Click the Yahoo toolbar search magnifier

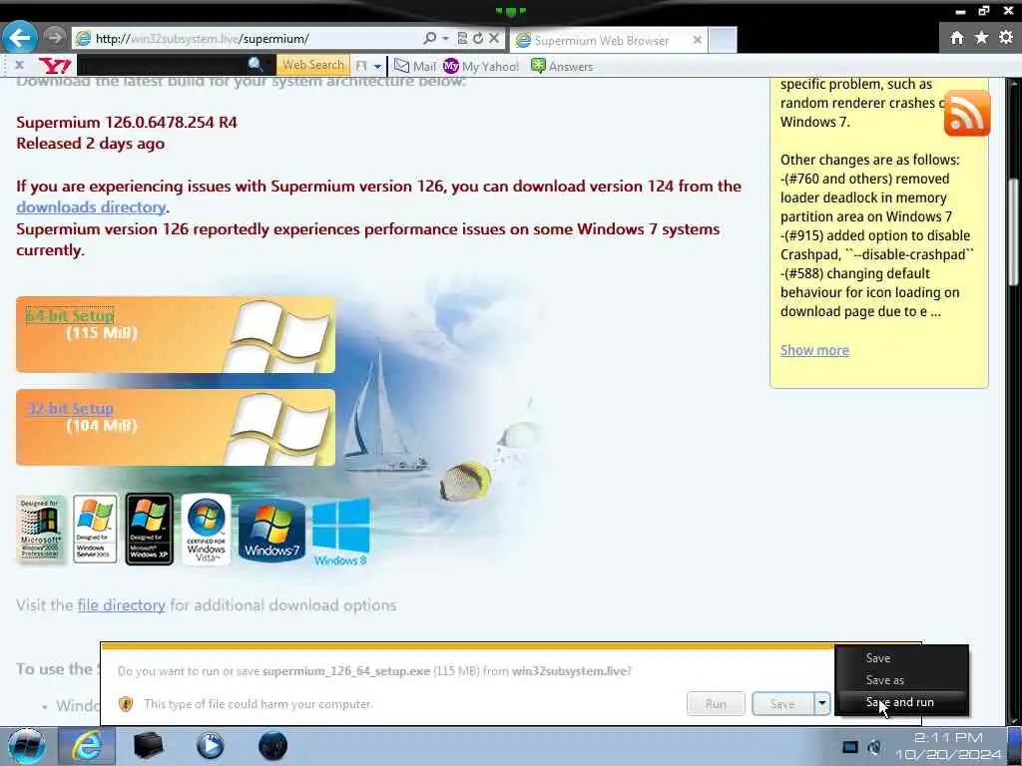tap(255, 65)
